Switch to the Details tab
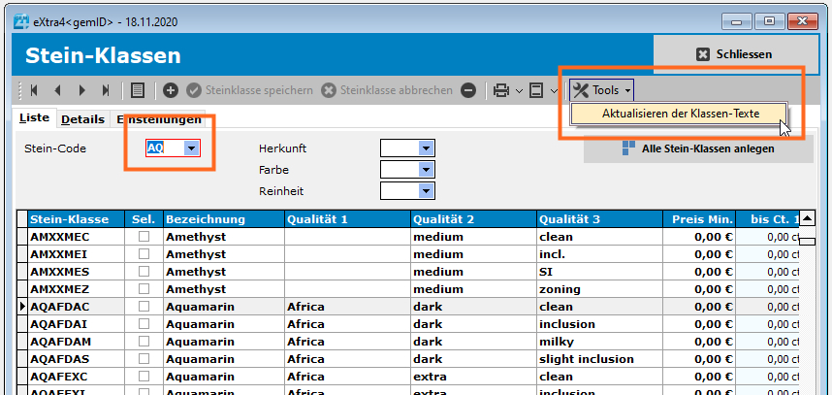832x395 pixels. [82, 119]
